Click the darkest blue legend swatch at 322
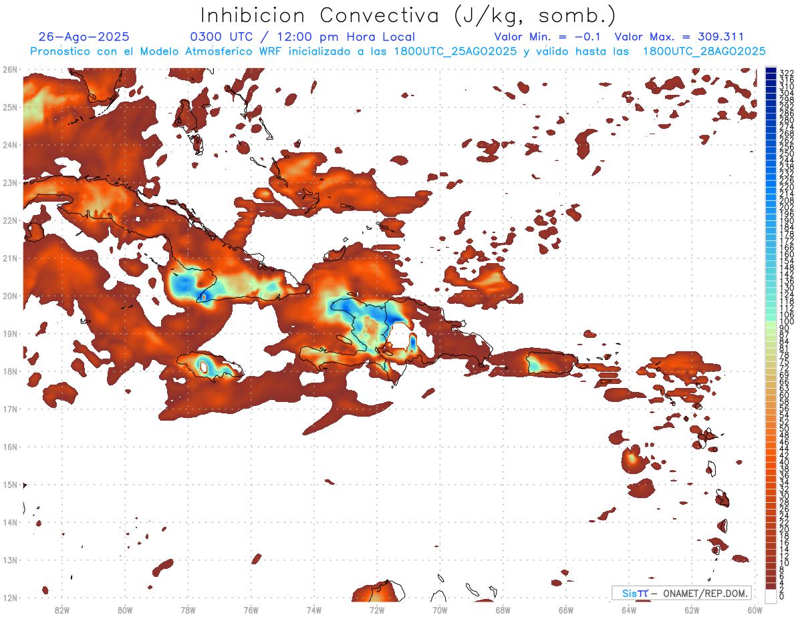Viewport: 802px width, 619px height. 771,70
